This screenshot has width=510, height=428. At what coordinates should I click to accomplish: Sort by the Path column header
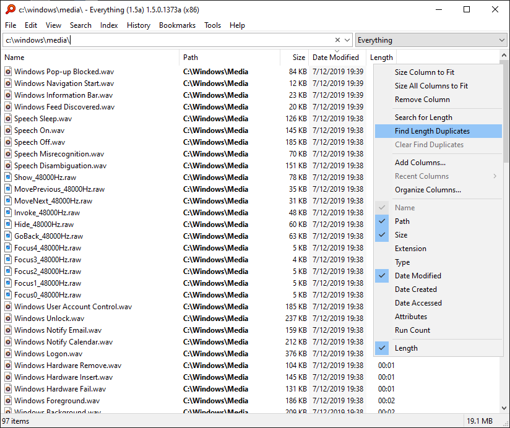click(x=230, y=58)
